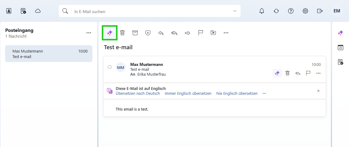
Task: Delete the email using toolbar trash icon
Action: [x=122, y=33]
